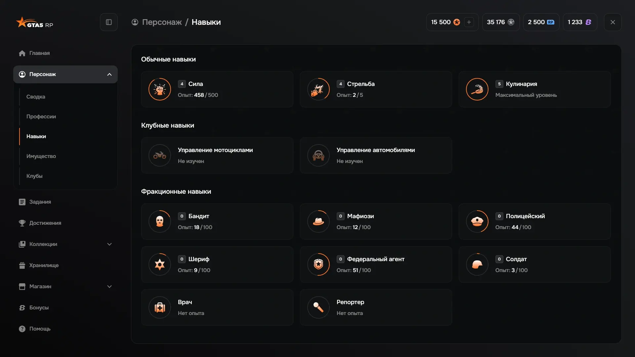The image size is (635, 357).
Task: Select the motorcycle skill icon
Action: [x=160, y=155]
